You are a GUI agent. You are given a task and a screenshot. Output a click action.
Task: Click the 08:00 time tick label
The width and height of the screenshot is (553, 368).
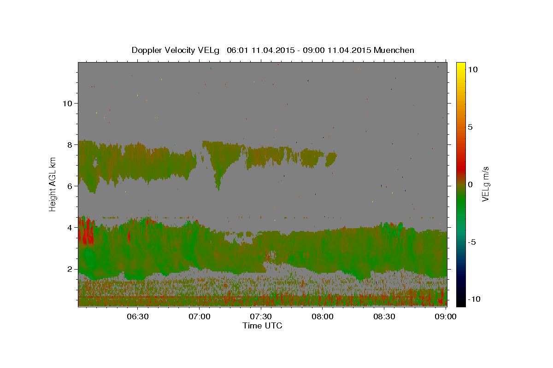pyautogui.click(x=323, y=316)
